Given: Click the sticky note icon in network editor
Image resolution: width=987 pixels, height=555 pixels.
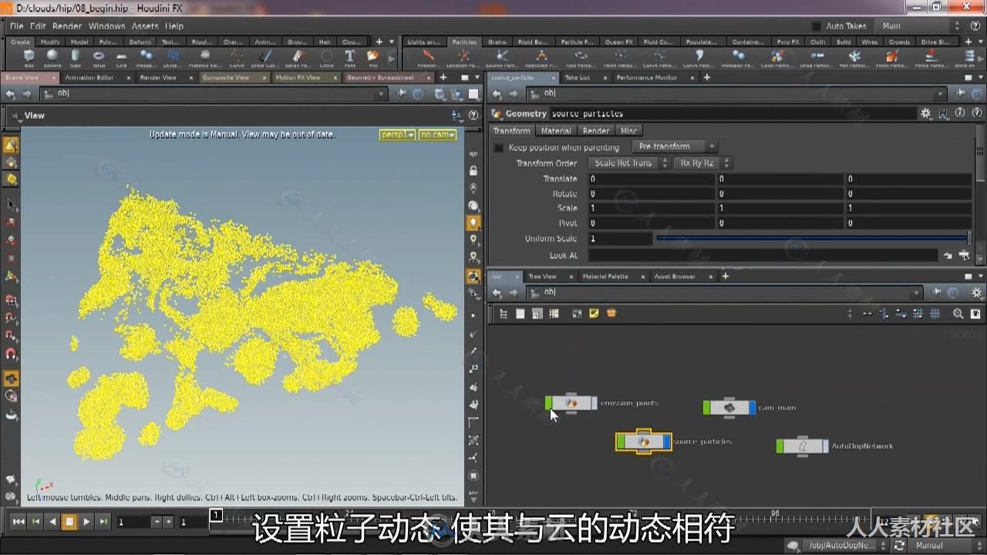Looking at the screenshot, I should [594, 314].
